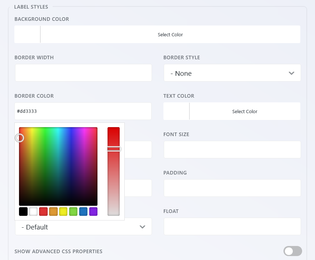Enable Show Advanced CSS Properties

click(292, 251)
